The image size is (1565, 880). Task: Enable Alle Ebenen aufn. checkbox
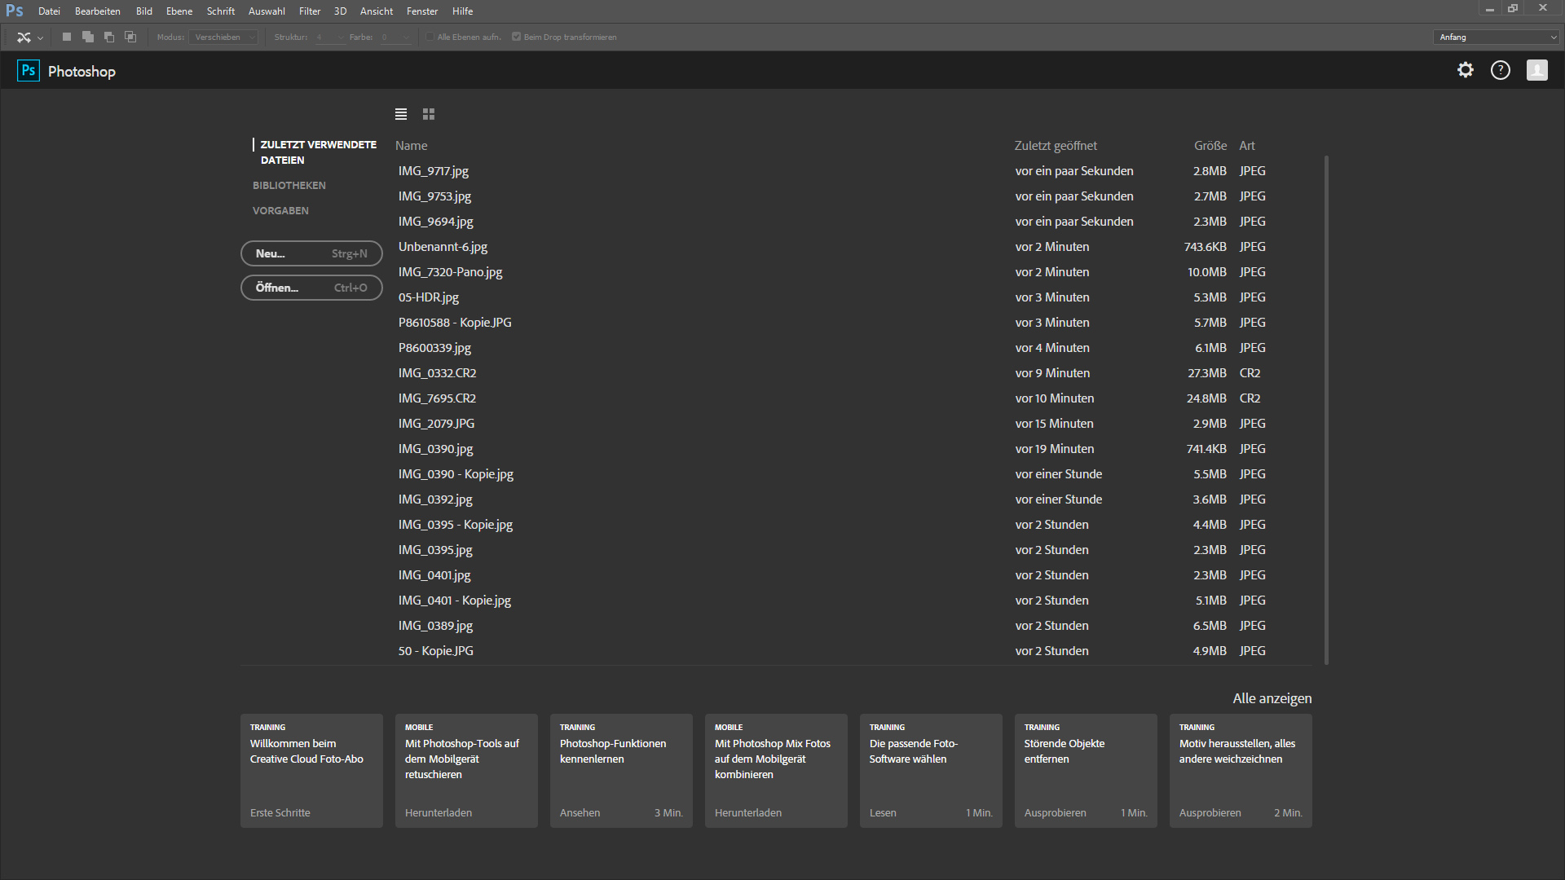pos(430,37)
